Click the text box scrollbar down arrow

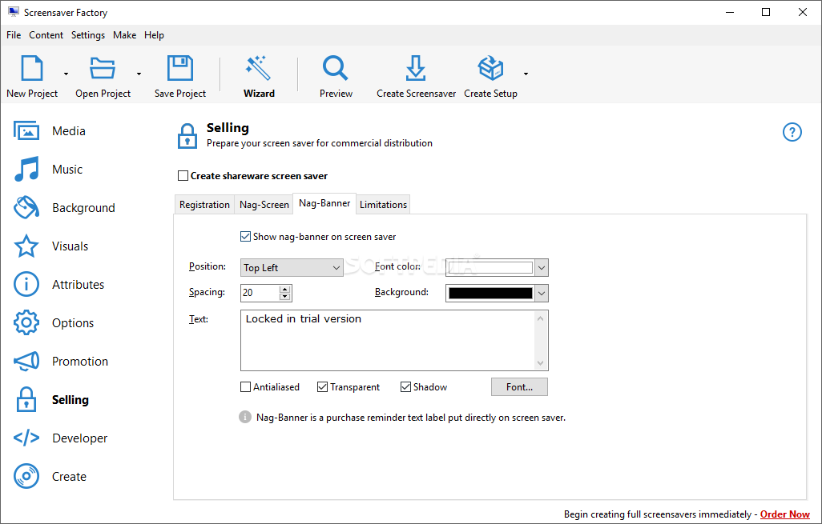(541, 363)
